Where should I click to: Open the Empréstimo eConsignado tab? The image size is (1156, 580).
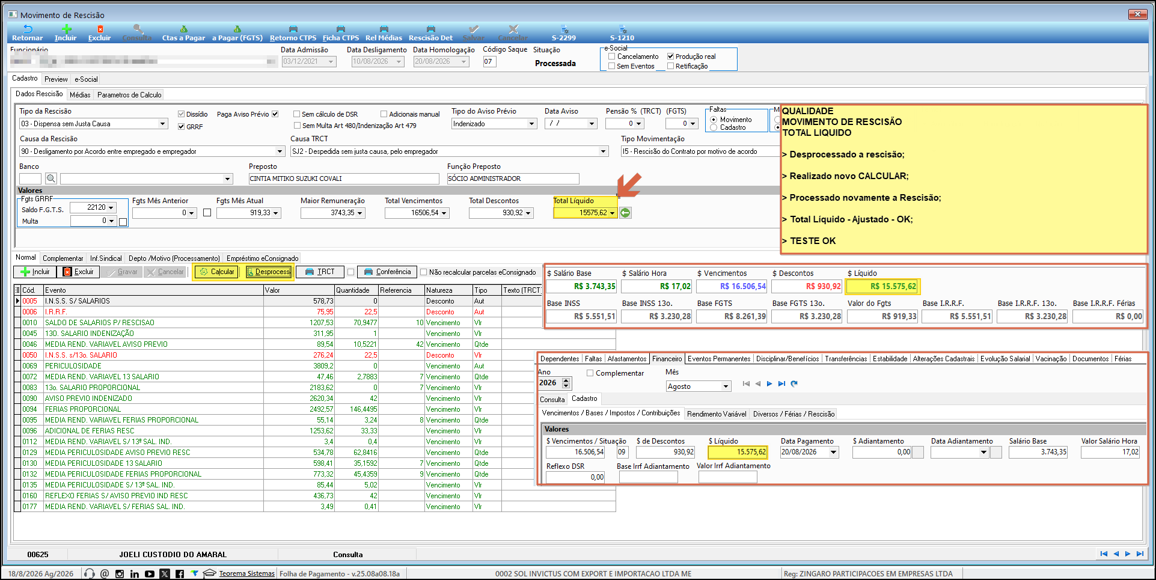263,258
